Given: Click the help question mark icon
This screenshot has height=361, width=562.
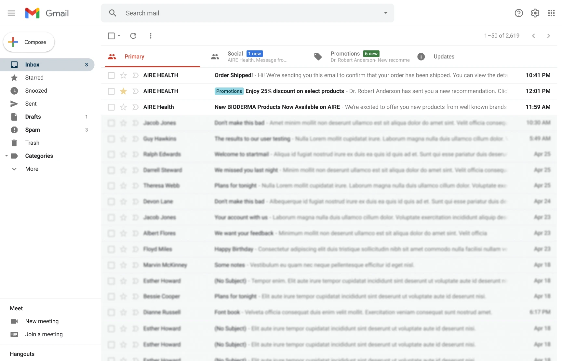Looking at the screenshot, I should click(x=519, y=13).
